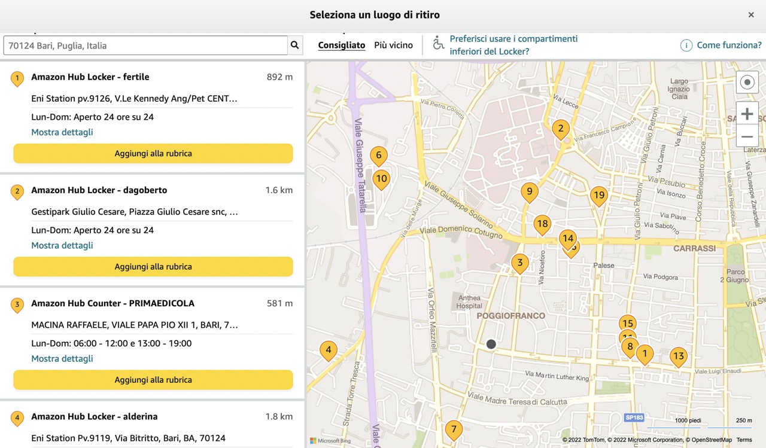The height and width of the screenshot is (448, 766).
Task: Expand Mostra dettagli for Locker fertile
Action: click(x=62, y=132)
